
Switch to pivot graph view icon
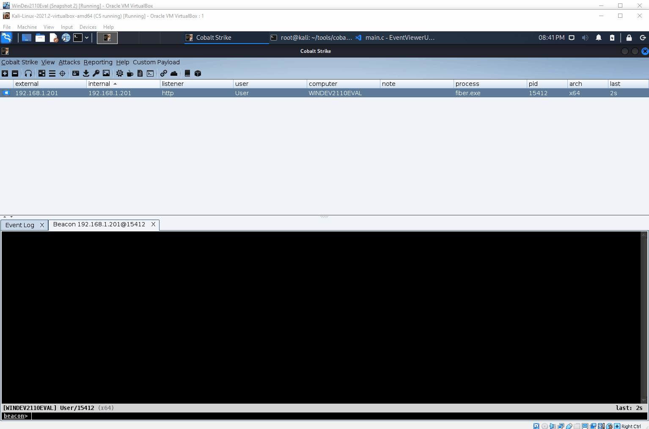click(x=42, y=73)
